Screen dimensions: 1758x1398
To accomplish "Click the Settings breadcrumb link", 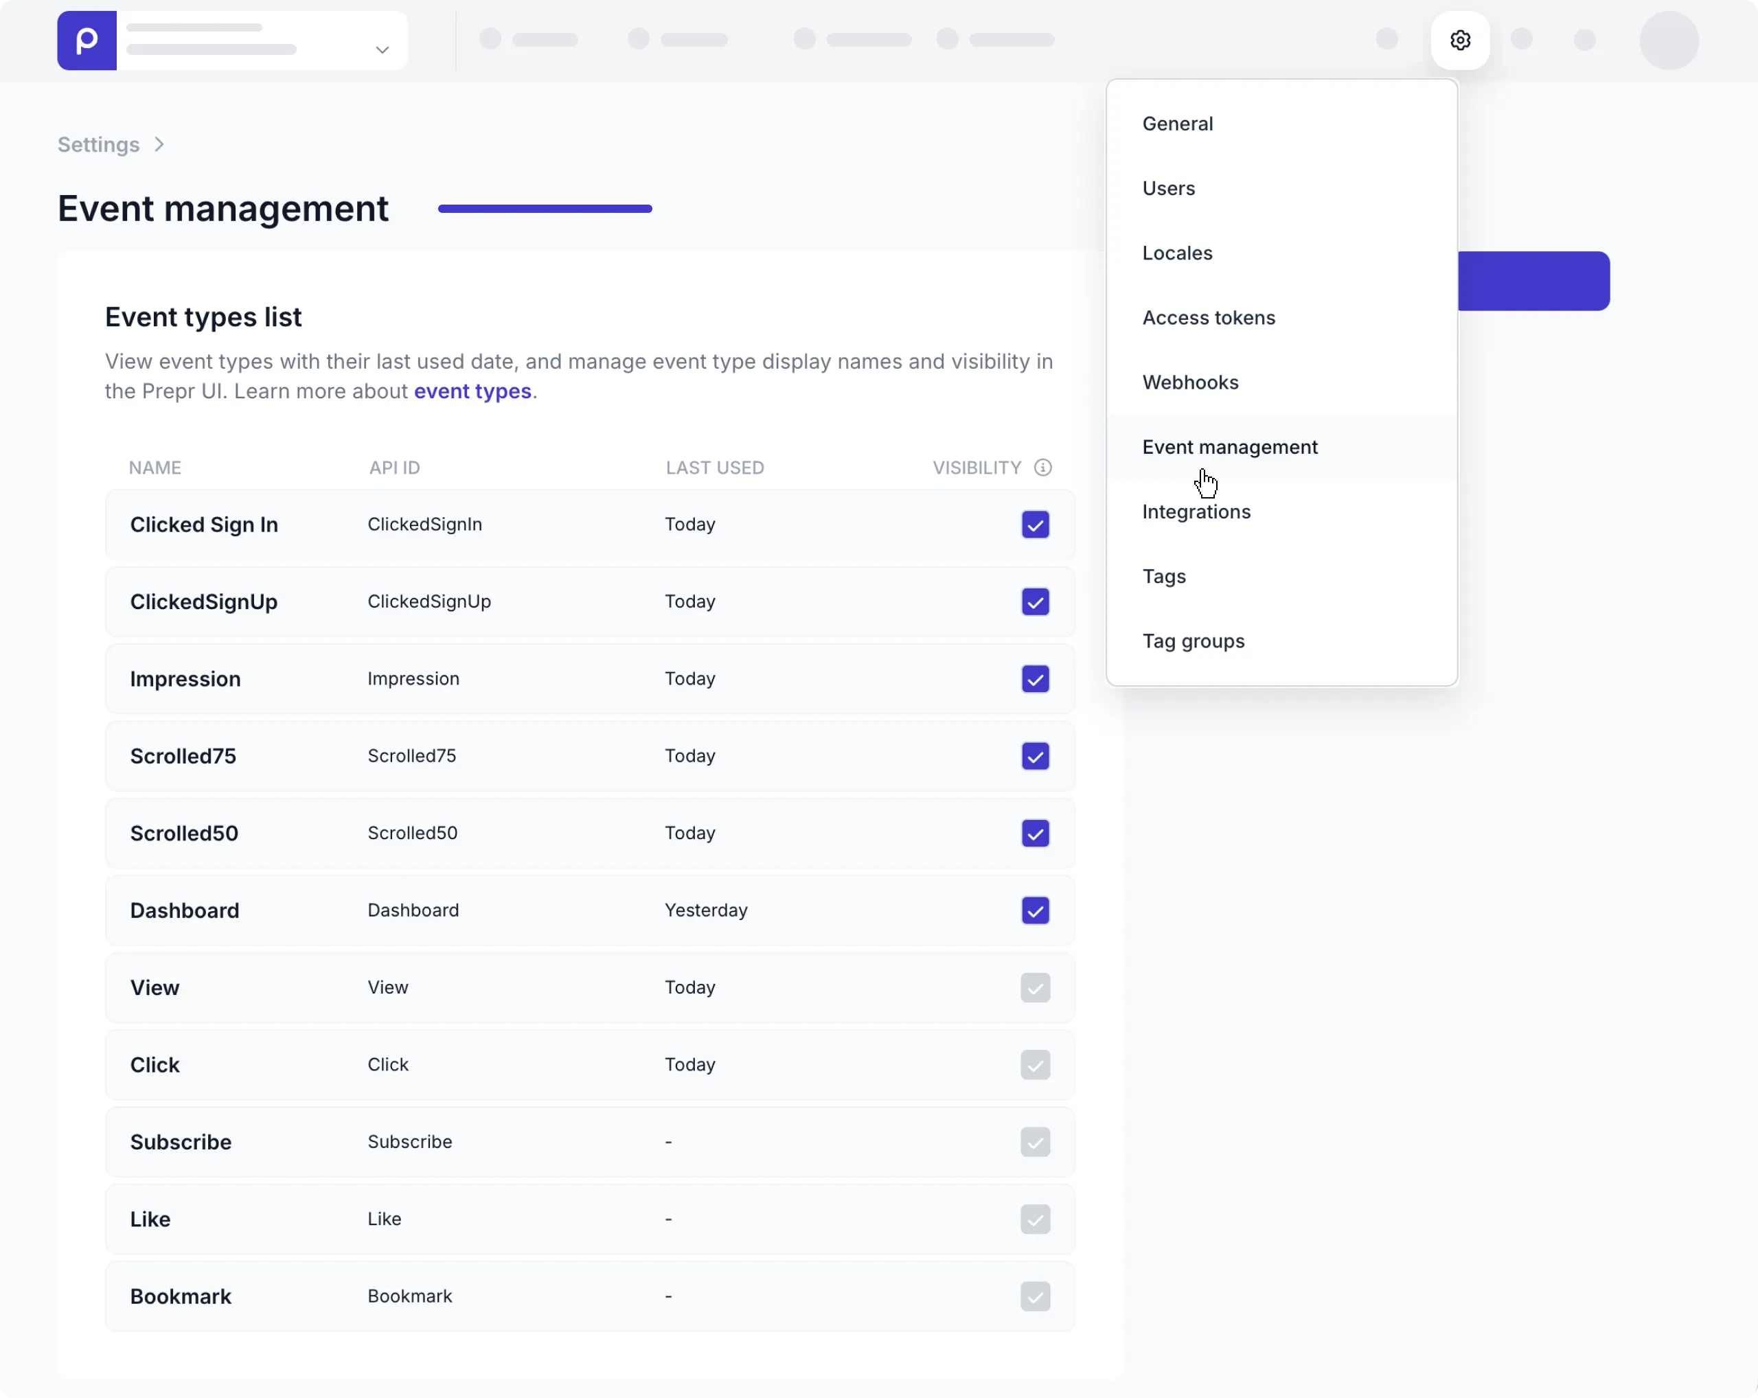I will (x=99, y=144).
